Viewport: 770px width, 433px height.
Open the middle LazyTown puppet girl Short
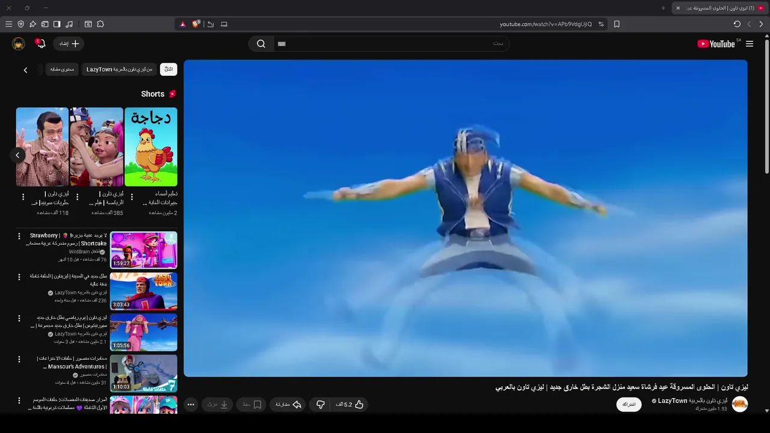96,147
